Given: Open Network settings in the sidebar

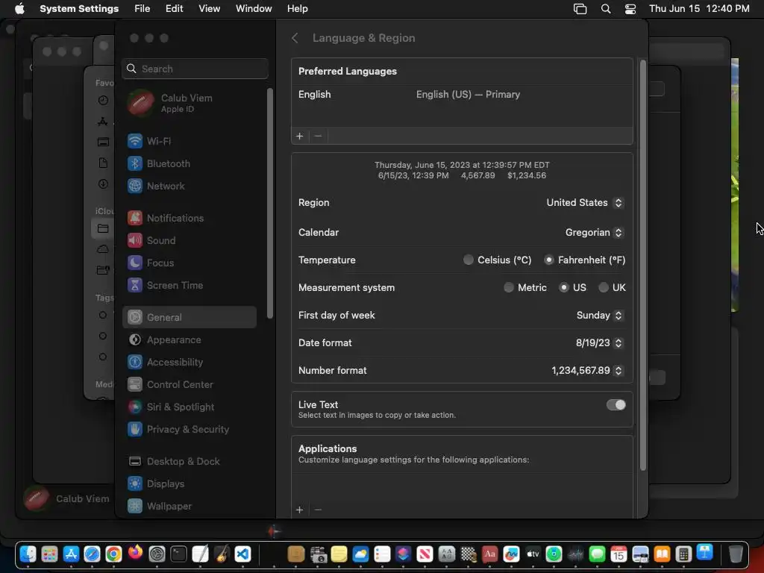Looking at the screenshot, I should pyautogui.click(x=189, y=186).
